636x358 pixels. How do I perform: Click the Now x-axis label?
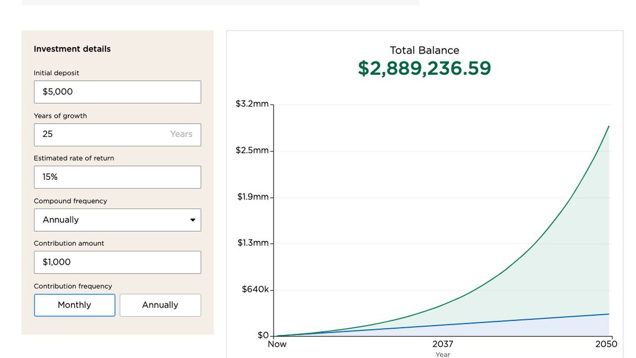click(277, 344)
